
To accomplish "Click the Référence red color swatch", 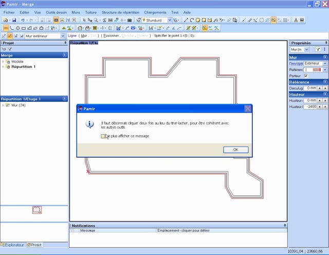I will (317, 70).
